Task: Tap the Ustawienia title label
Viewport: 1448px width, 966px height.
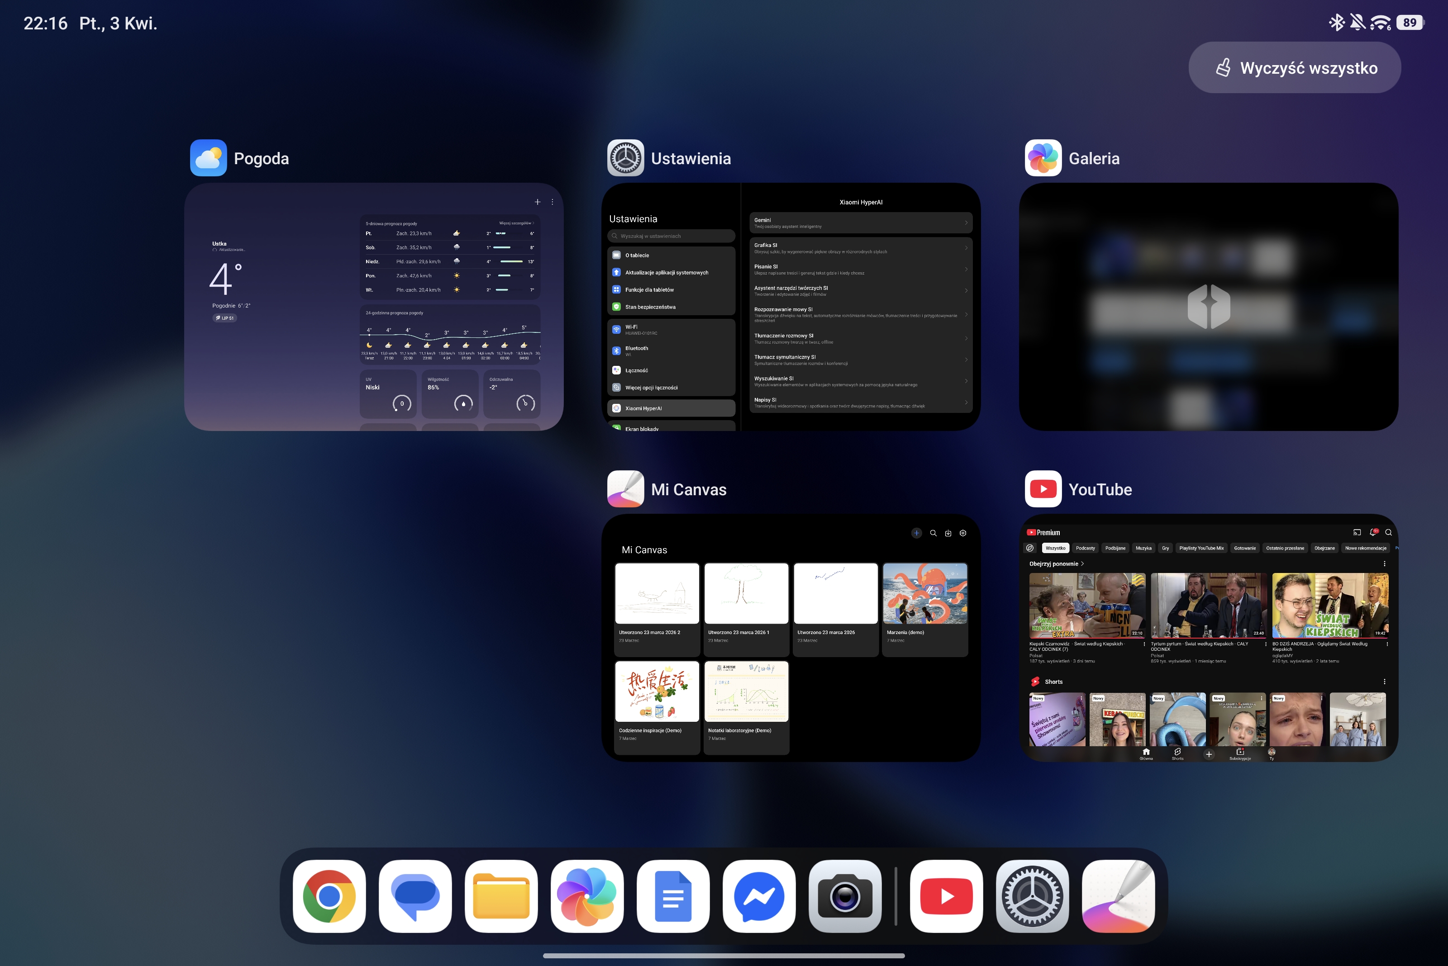Action: point(691,159)
